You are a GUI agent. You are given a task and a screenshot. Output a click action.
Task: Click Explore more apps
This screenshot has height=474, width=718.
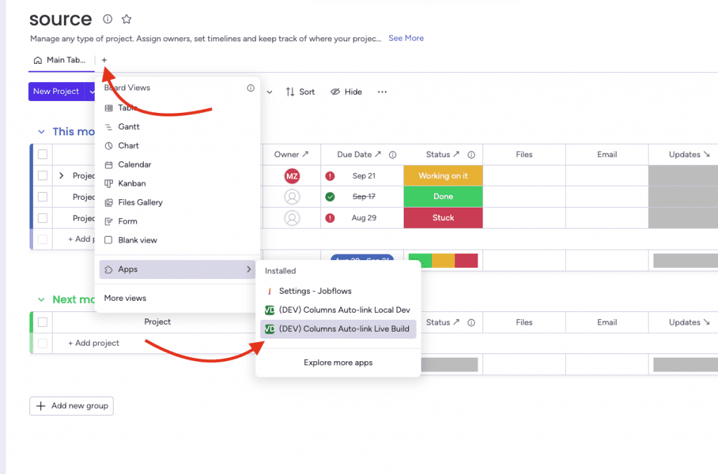(x=338, y=363)
